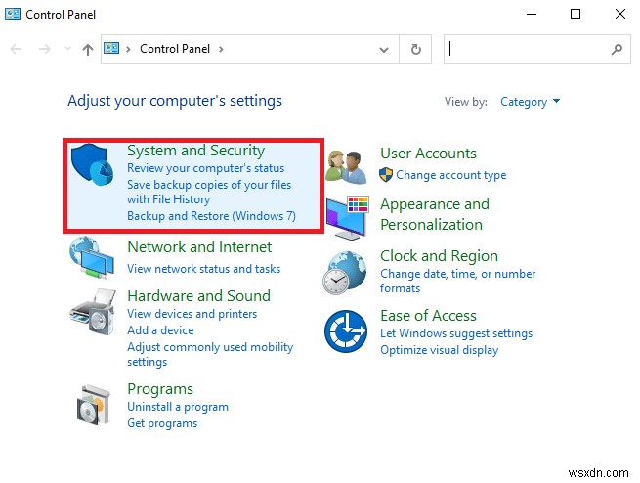Click the Control Panel search box
Image resolution: width=640 pixels, height=483 pixels.
[528, 49]
